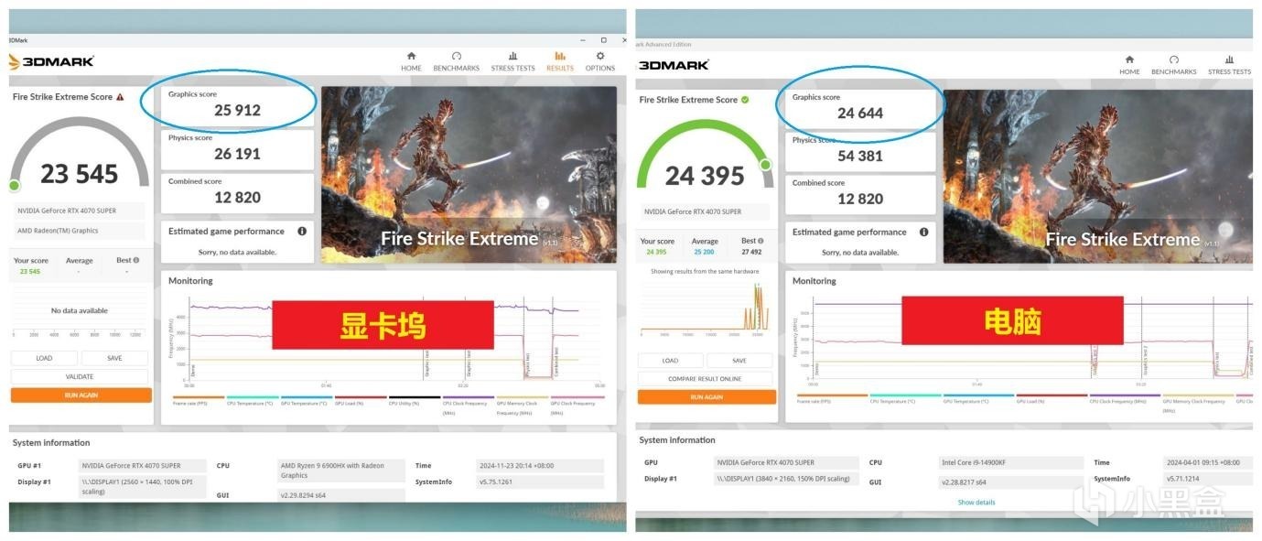
Task: Click score distribution chart in right window
Action: click(706, 308)
